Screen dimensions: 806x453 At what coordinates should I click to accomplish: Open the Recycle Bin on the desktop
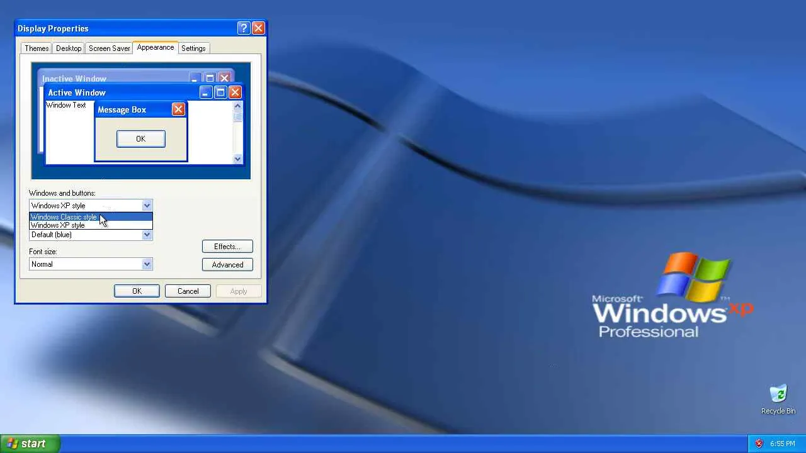coord(778,400)
